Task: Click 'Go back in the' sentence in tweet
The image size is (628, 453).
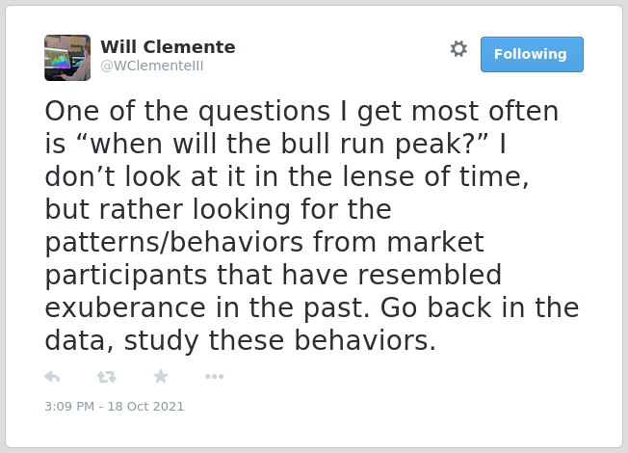Action: 480,307
